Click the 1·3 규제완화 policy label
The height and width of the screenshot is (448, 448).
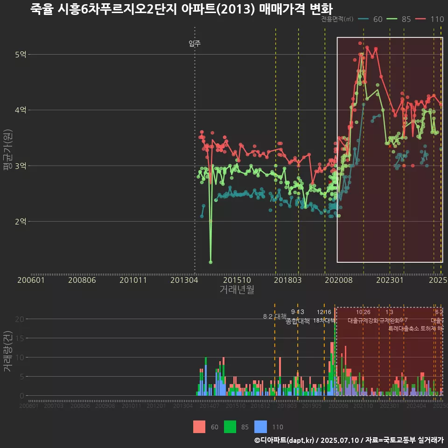[x=389, y=316]
